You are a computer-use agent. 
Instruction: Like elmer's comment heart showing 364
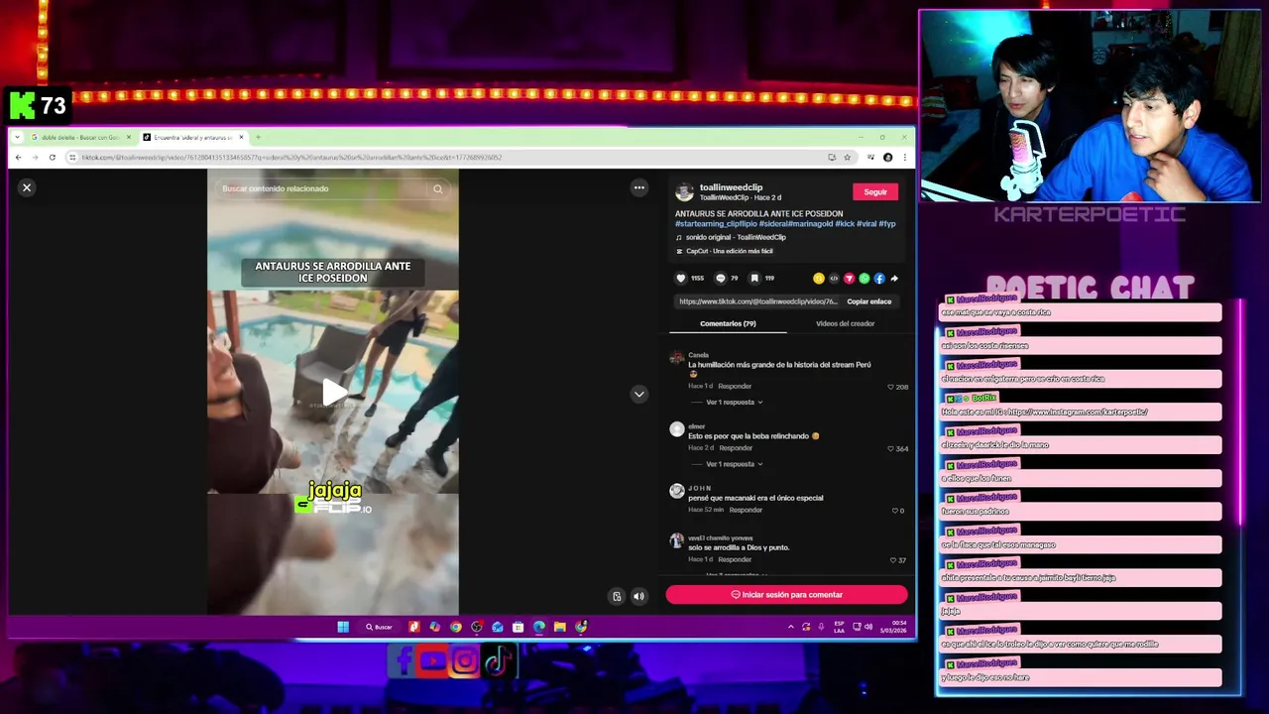[890, 448]
